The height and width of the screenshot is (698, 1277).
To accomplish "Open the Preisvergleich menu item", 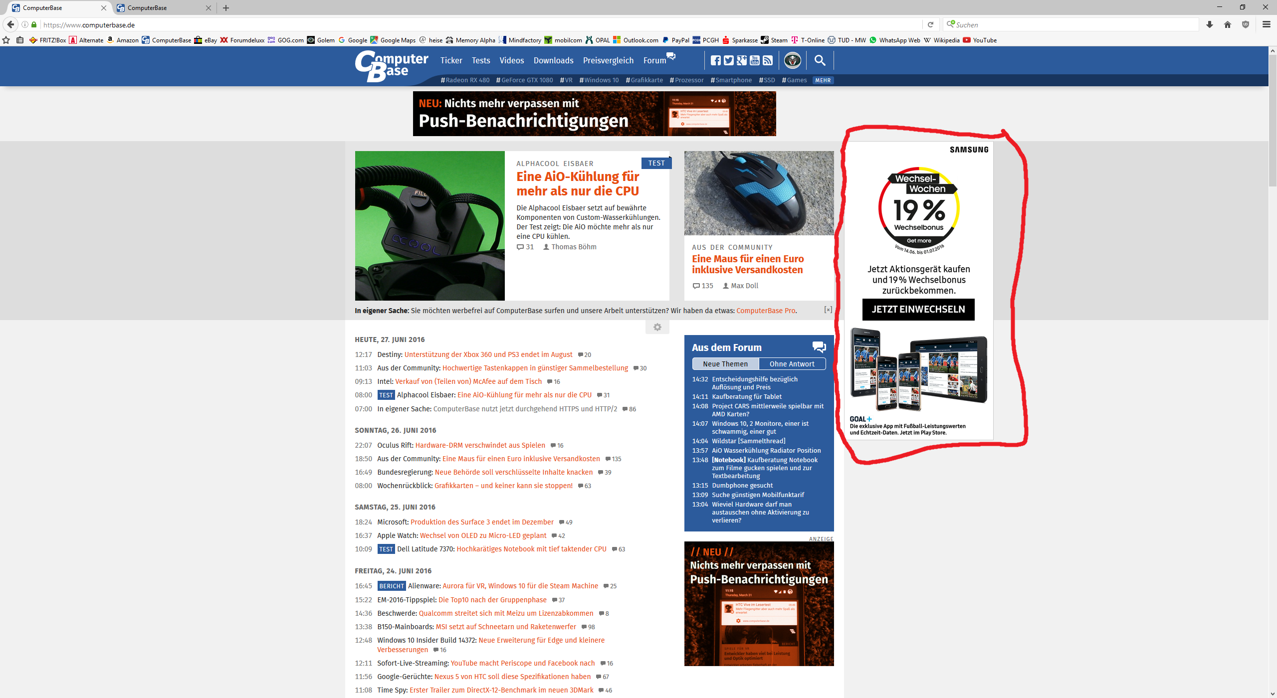I will point(608,60).
